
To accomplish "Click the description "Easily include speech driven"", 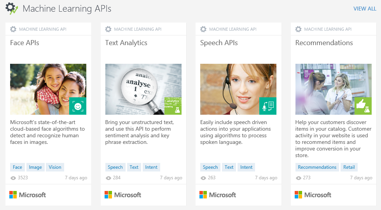I will click(x=235, y=132).
